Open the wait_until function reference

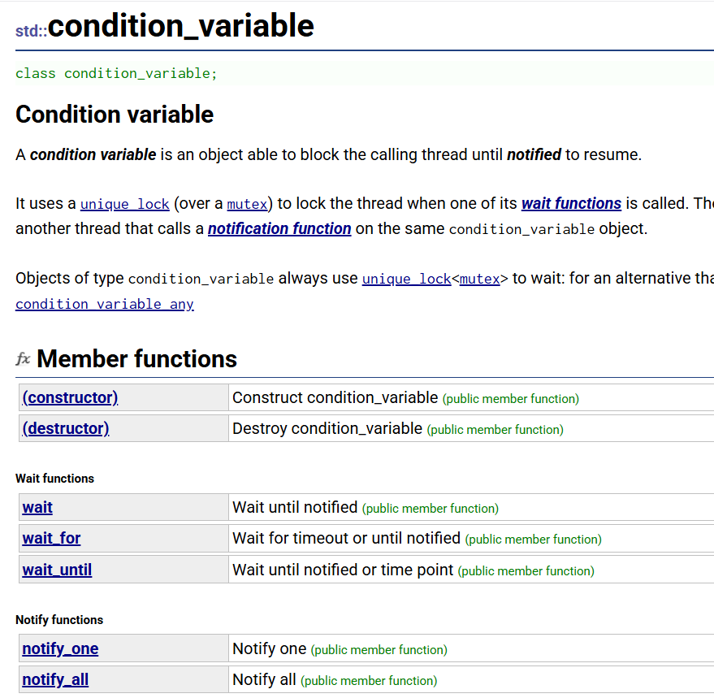[x=57, y=570]
